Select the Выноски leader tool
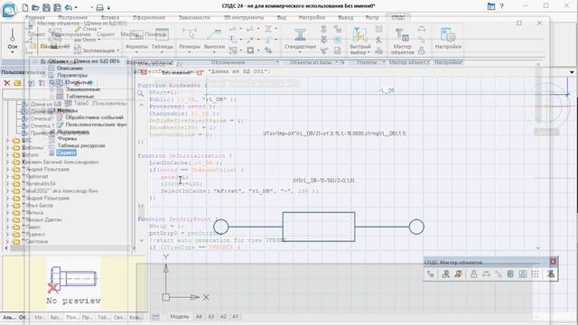Screen dimensions: 578x325 point(214,40)
